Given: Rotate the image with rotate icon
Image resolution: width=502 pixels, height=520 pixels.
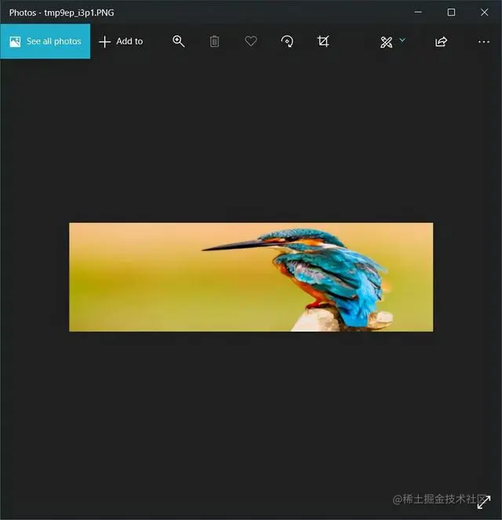Looking at the screenshot, I should click(x=287, y=42).
